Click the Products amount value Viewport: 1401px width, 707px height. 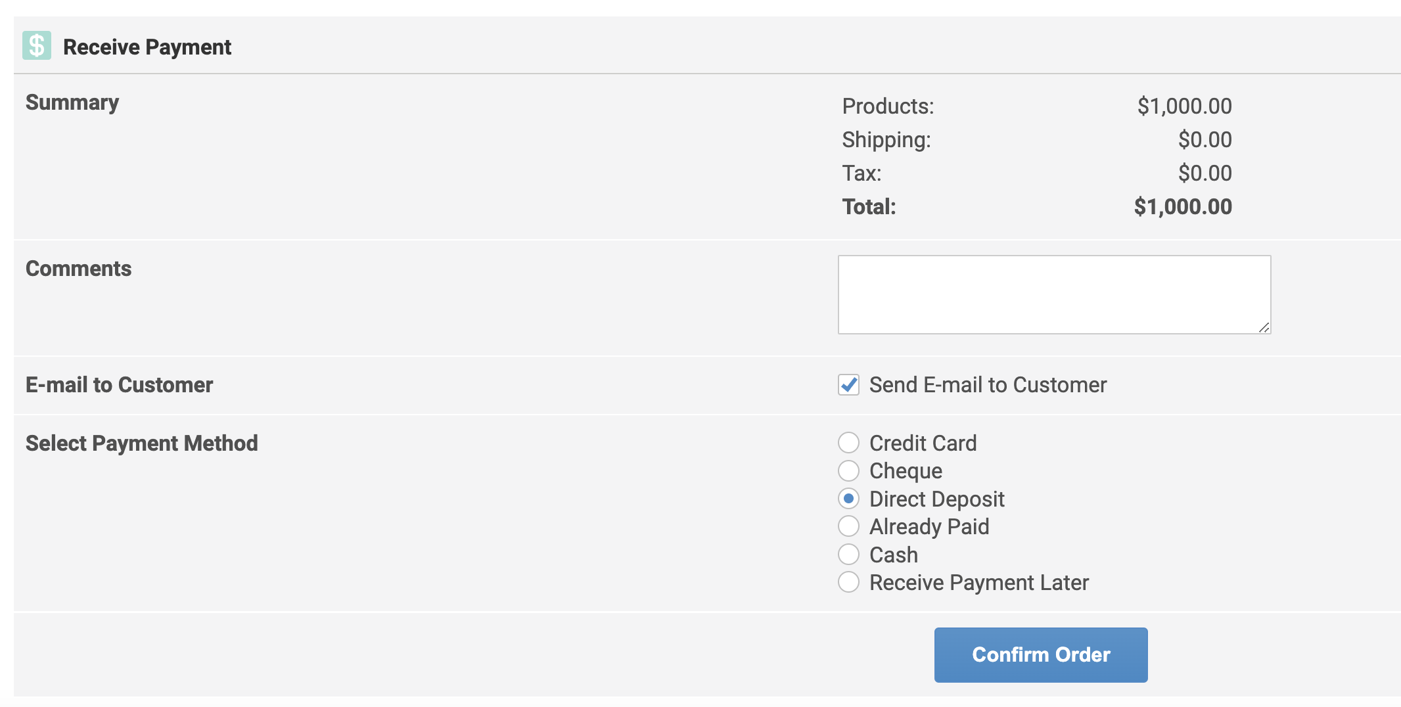pyautogui.click(x=1184, y=106)
